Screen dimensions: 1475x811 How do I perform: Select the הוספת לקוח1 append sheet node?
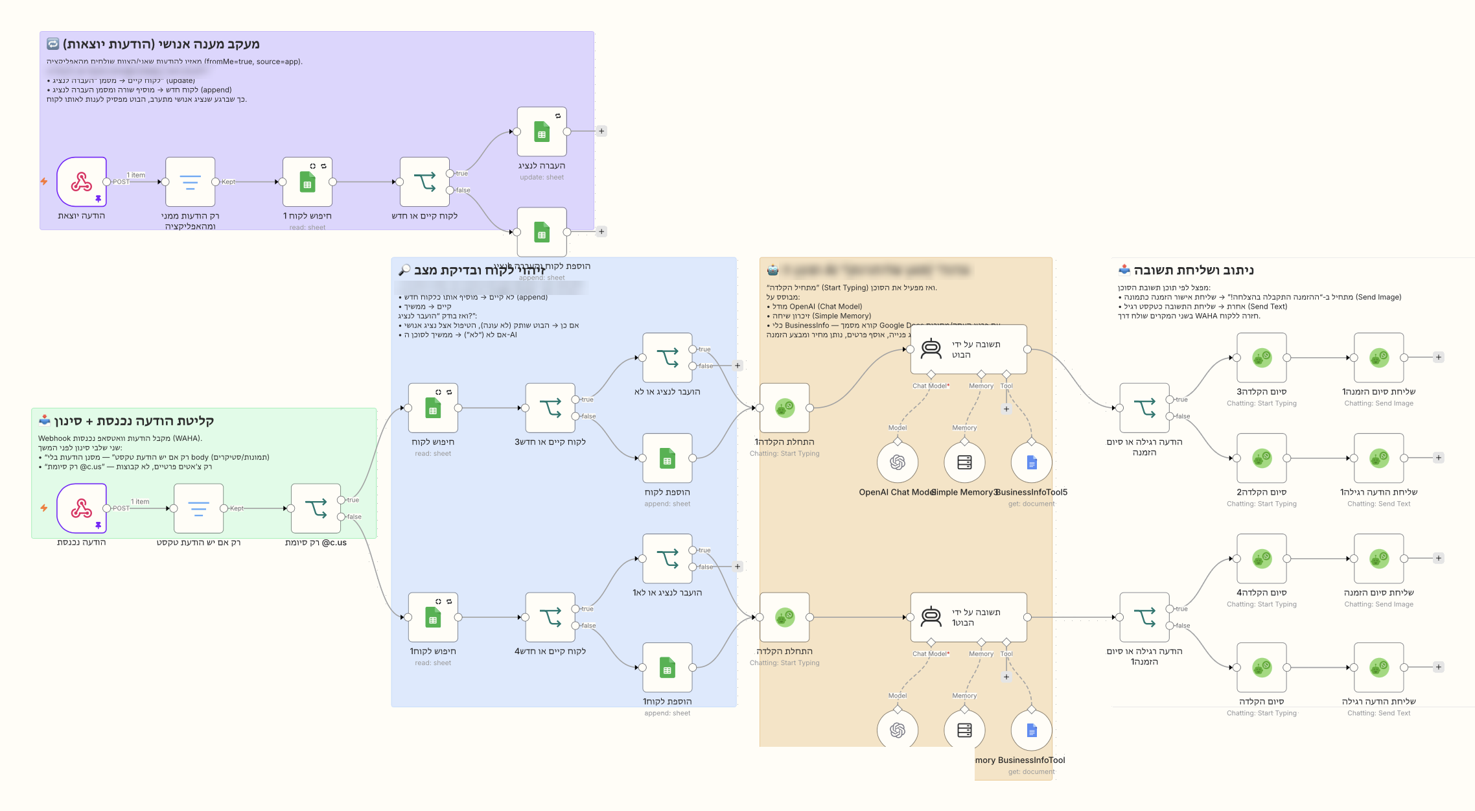pyautogui.click(x=668, y=668)
